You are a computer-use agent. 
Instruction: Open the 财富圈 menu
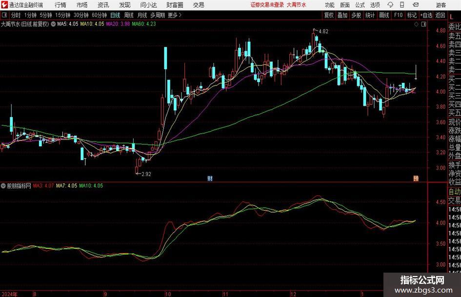[175, 5]
